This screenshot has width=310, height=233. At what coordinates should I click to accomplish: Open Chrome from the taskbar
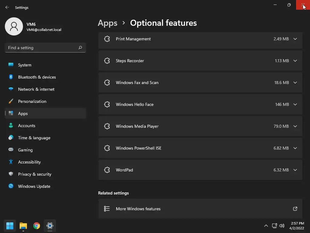[x=37, y=226]
